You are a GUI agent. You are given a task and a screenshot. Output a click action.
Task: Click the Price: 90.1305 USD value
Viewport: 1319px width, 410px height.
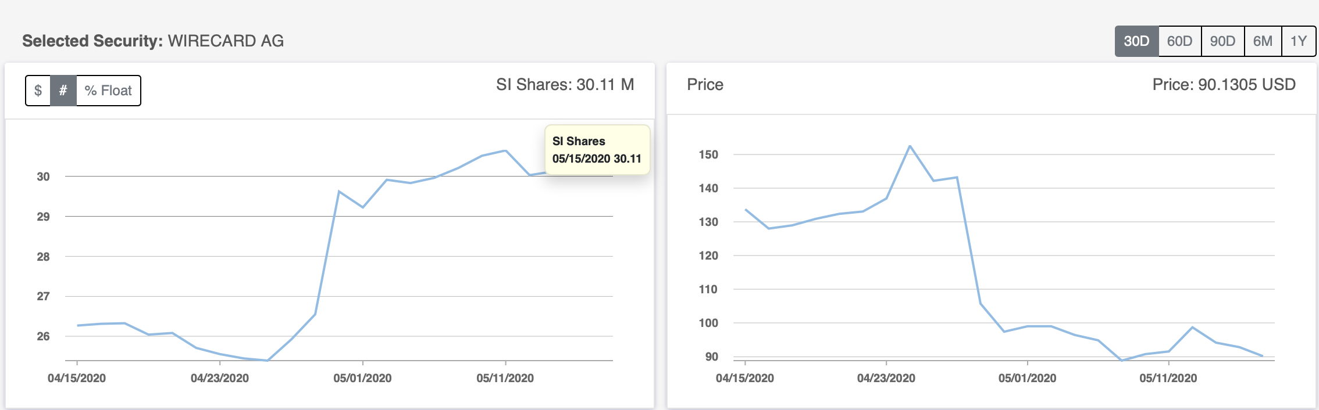(1224, 85)
